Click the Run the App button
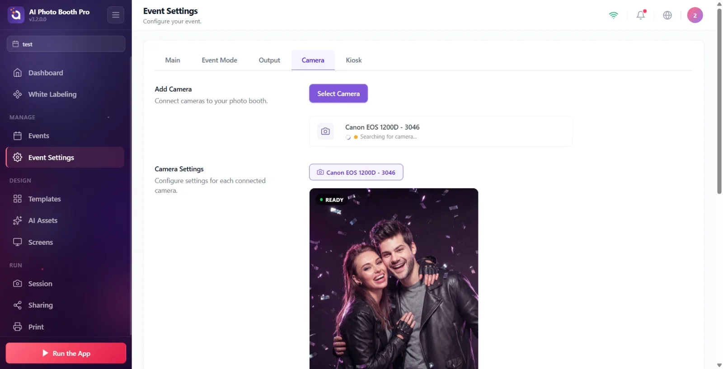The width and height of the screenshot is (723, 369). [x=66, y=353]
